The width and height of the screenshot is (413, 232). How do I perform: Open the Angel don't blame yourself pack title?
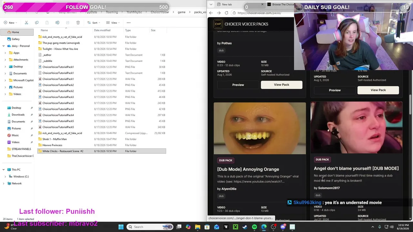point(356,169)
